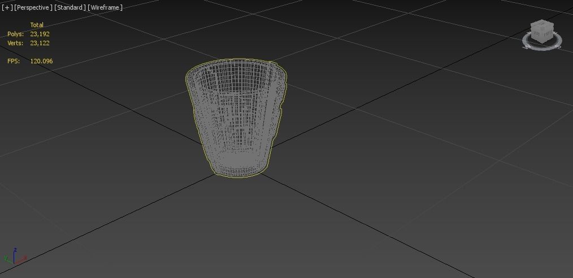Image resolution: width=573 pixels, height=278 pixels.
Task: Click the FPS: statistics label
Action: click(14, 61)
